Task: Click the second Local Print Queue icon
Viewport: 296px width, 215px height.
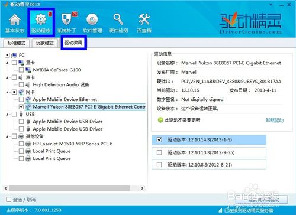Action: pyautogui.click(x=28, y=158)
